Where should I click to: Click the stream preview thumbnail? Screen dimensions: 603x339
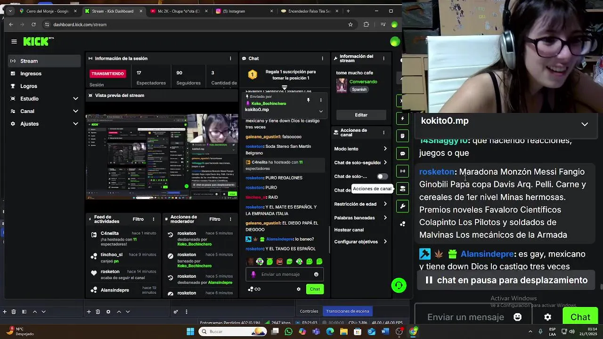162,157
